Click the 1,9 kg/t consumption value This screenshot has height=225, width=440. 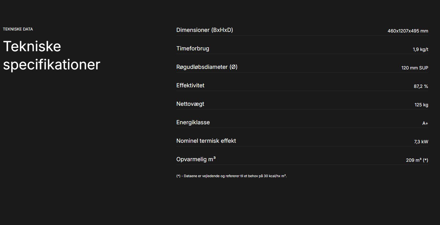coord(420,50)
